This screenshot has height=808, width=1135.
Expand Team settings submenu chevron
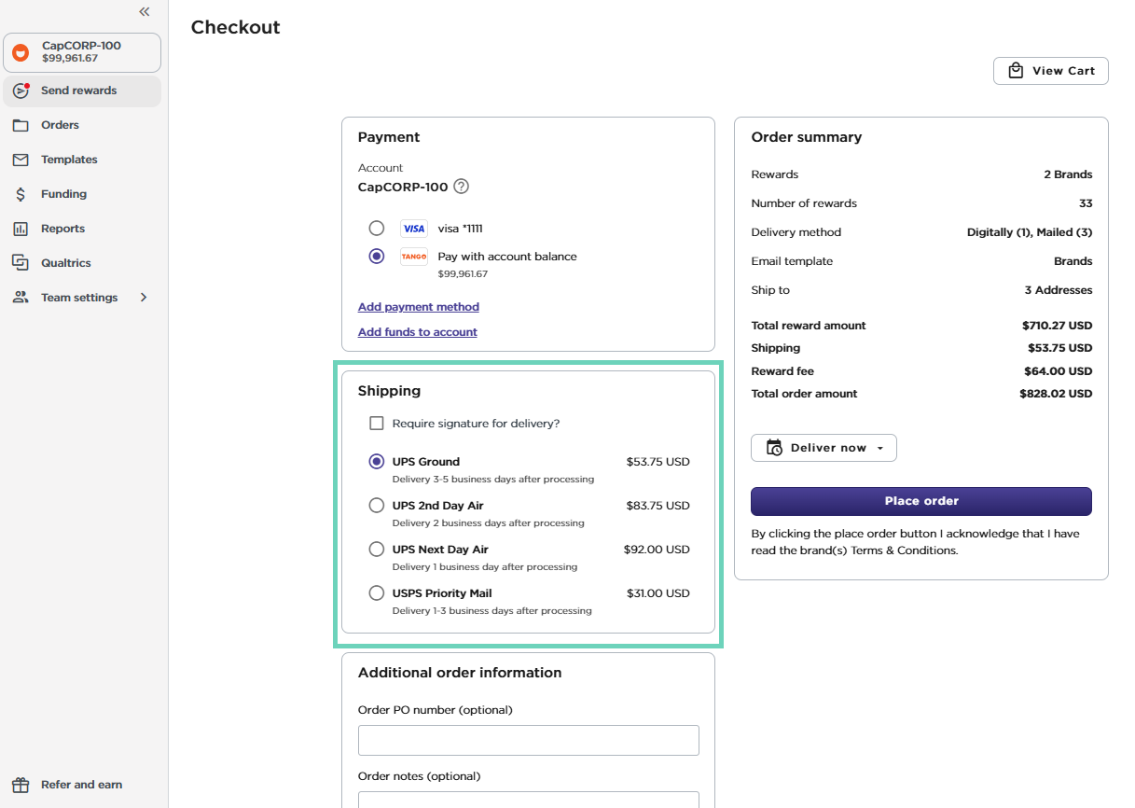(x=144, y=298)
